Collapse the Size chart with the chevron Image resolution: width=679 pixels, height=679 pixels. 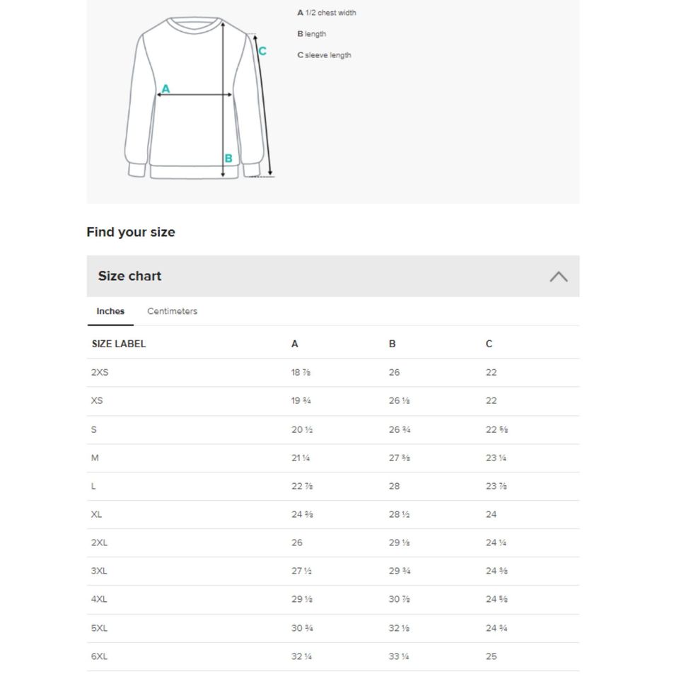tap(558, 277)
